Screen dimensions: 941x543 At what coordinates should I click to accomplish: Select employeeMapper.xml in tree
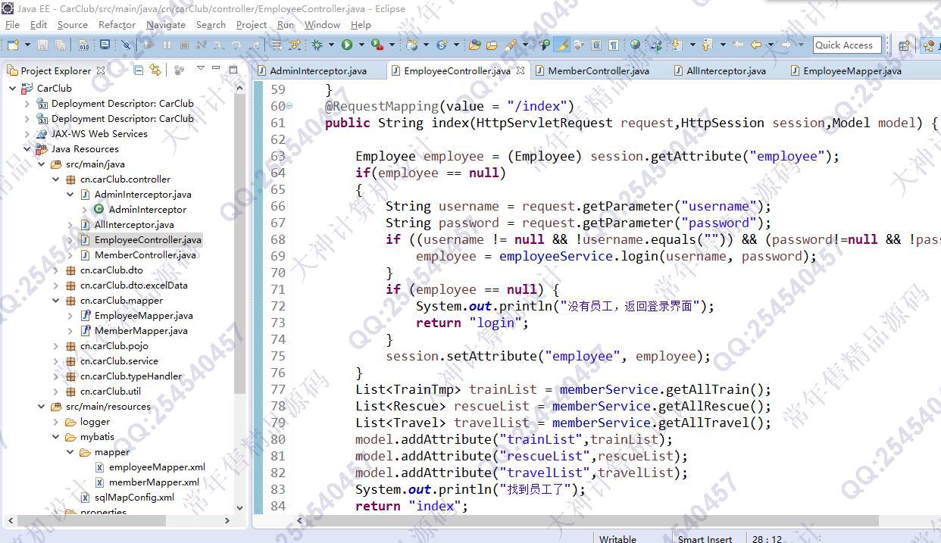click(157, 467)
